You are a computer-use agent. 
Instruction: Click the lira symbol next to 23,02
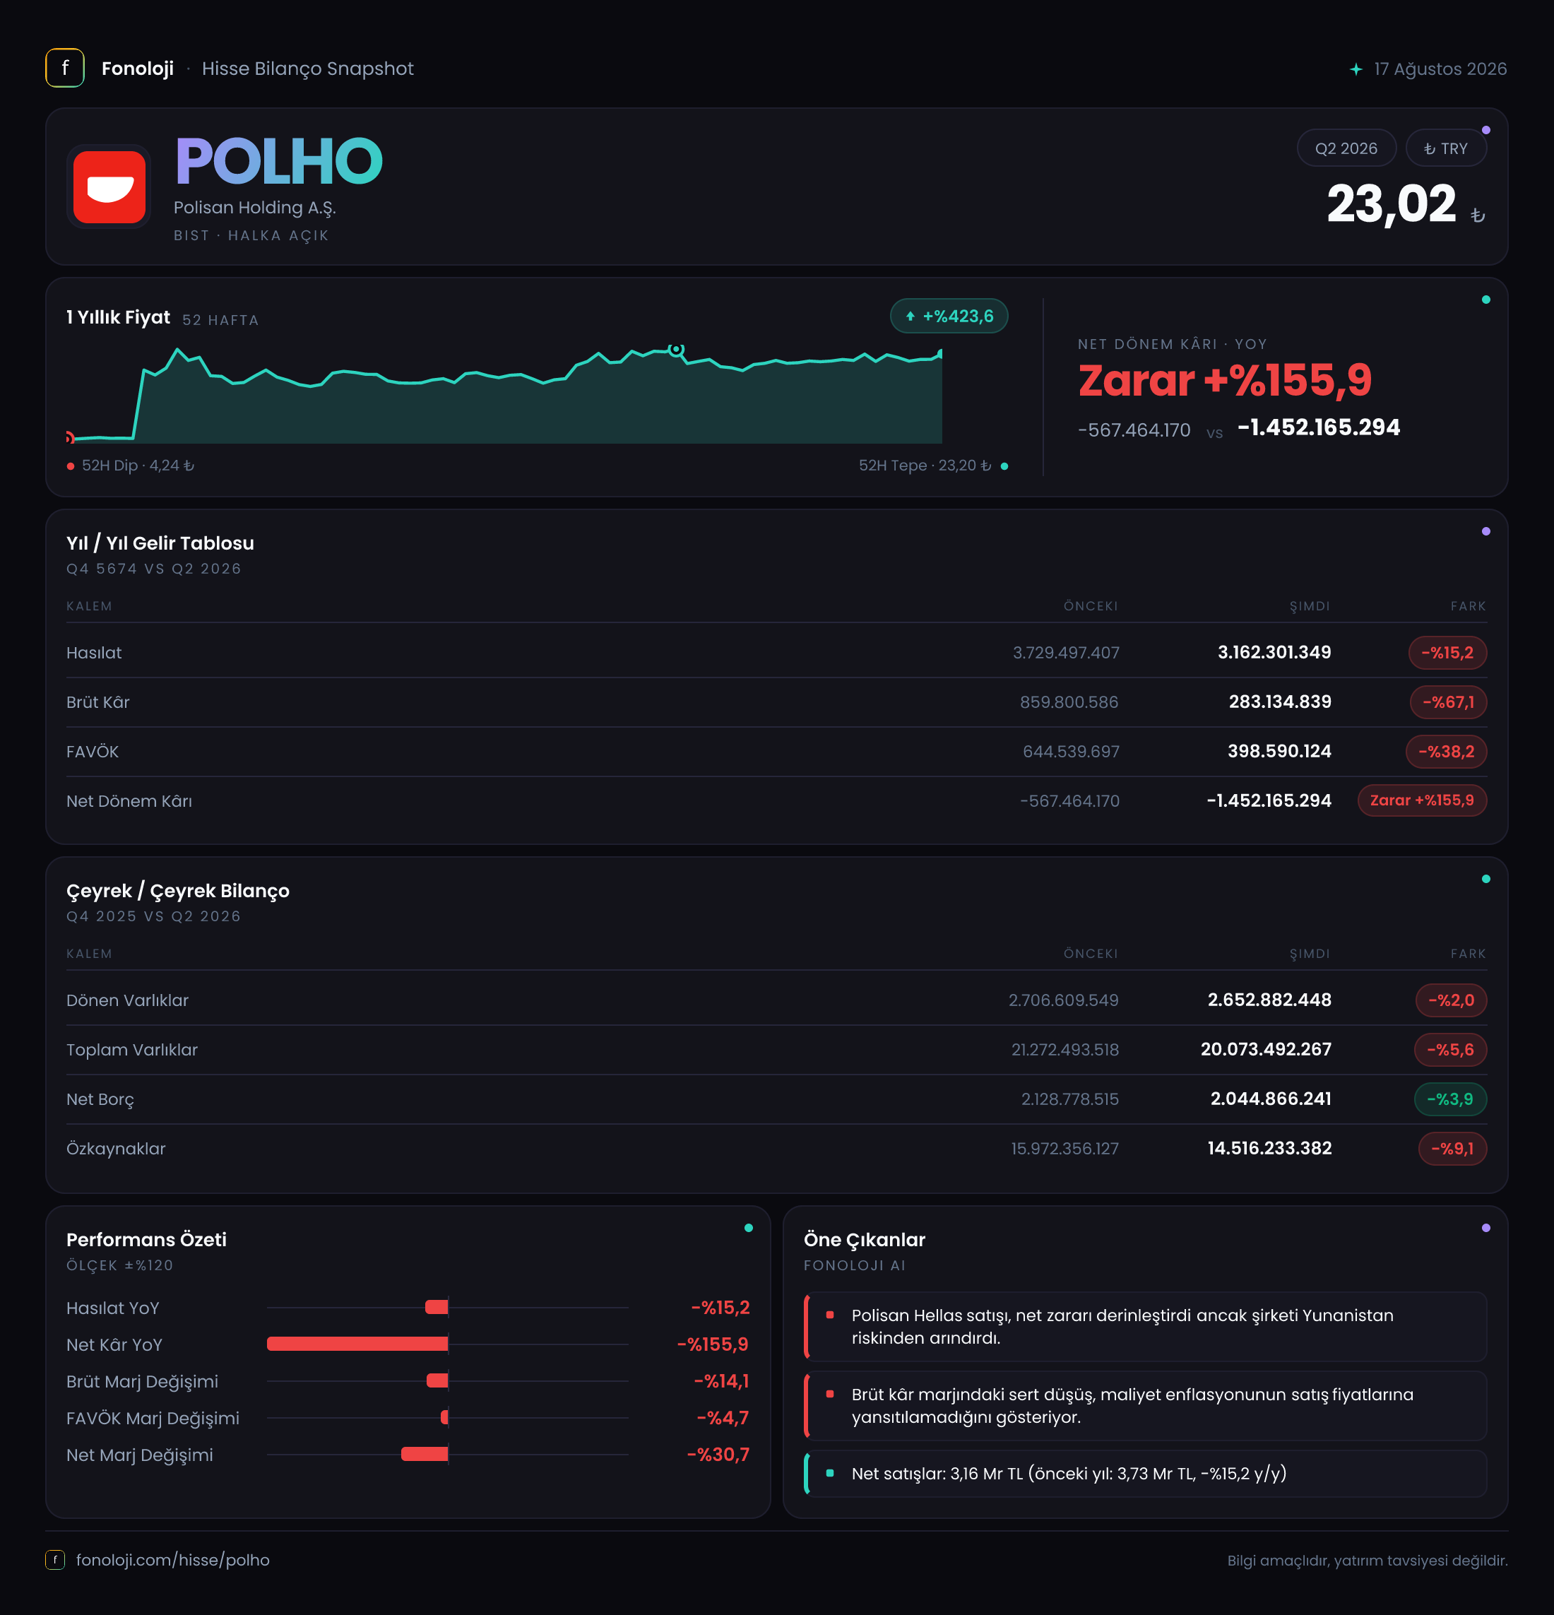pos(1478,215)
